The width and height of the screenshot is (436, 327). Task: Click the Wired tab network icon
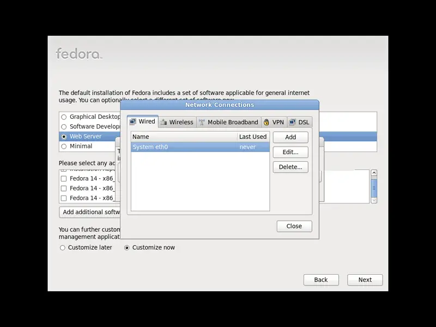(132, 122)
